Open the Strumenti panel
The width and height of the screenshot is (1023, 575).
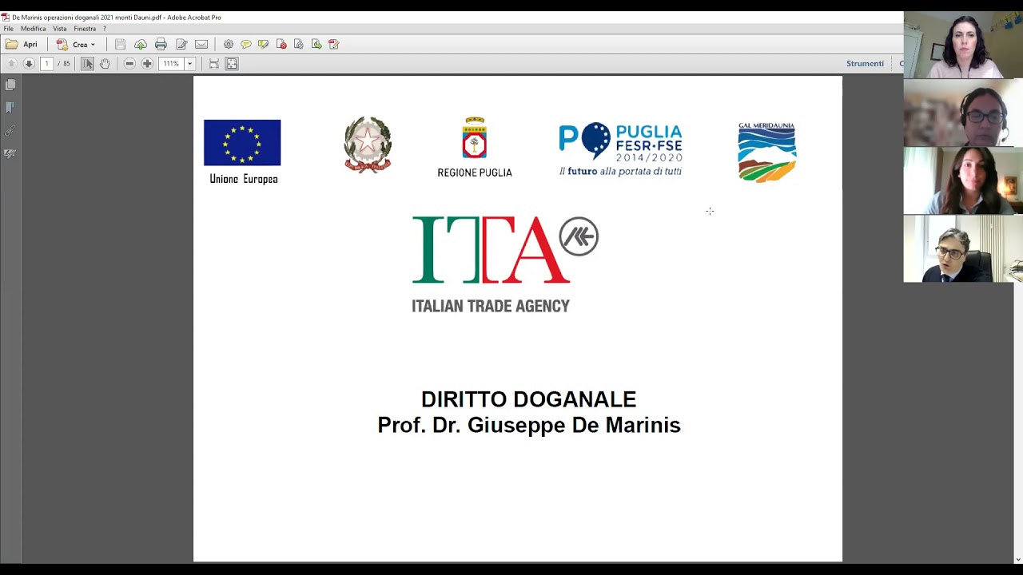point(865,64)
